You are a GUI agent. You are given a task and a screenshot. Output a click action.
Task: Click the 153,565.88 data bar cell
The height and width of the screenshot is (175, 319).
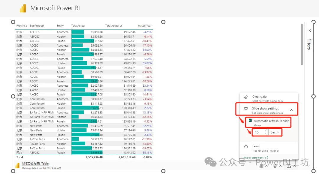click(x=87, y=153)
